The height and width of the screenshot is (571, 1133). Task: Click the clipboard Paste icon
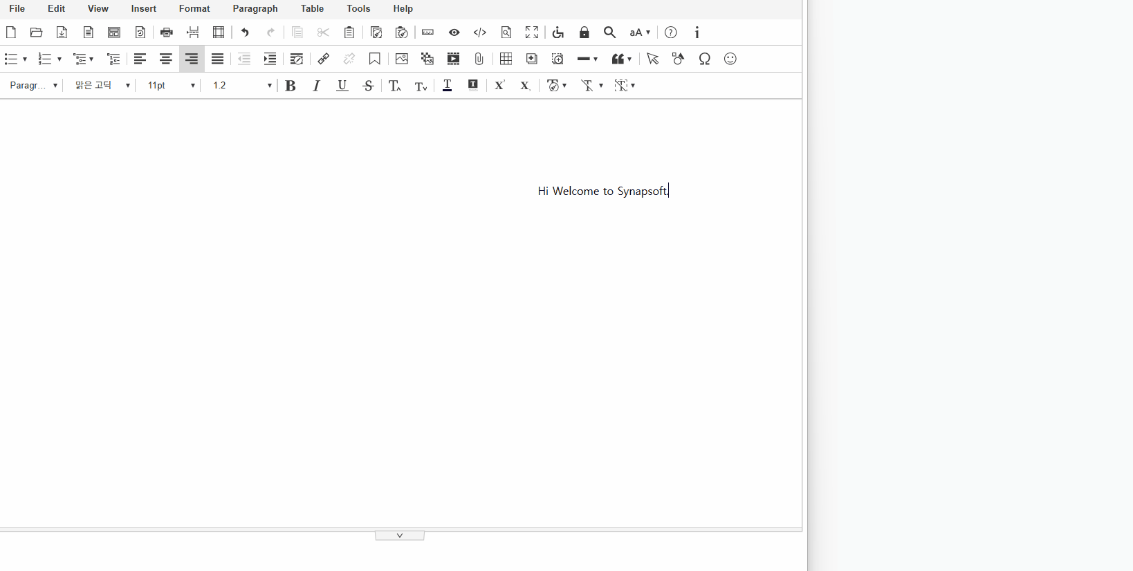(349, 32)
